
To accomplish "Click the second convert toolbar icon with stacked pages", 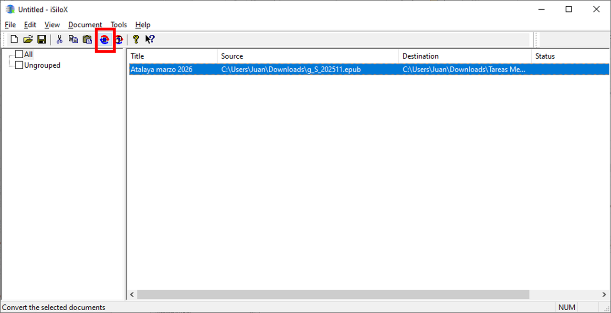I will (x=118, y=40).
